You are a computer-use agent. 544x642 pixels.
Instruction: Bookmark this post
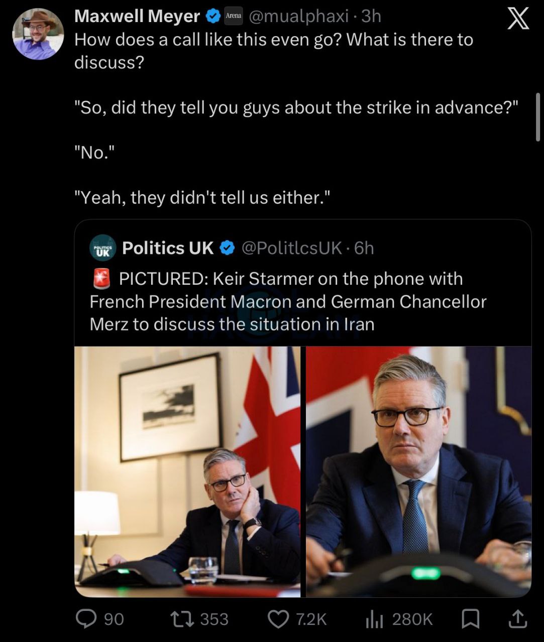coord(470,619)
